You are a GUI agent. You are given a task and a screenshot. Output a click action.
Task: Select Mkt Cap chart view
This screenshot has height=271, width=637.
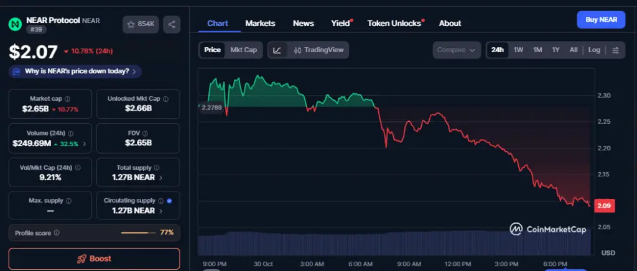coord(243,50)
